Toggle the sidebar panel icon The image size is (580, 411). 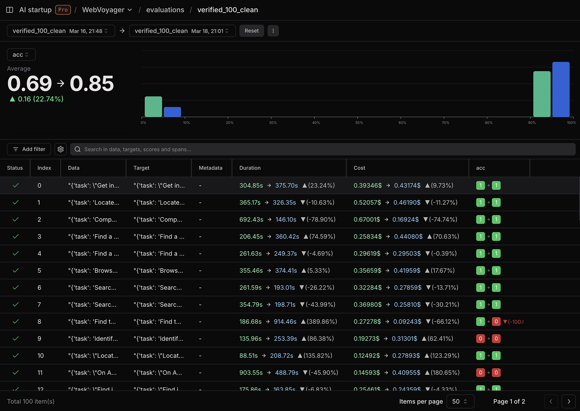[10, 10]
